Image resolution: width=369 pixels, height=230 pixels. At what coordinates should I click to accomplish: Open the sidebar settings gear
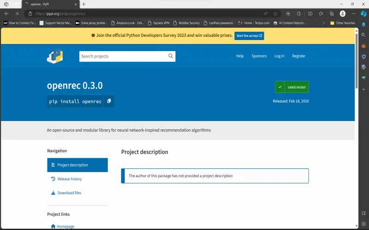(x=364, y=224)
